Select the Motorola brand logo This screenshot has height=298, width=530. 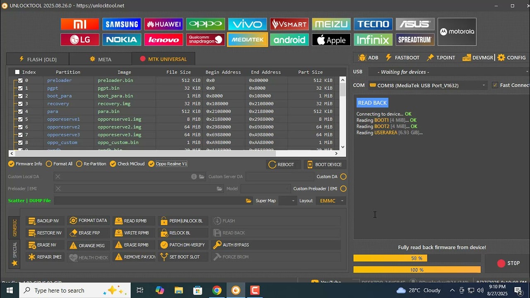pos(457,32)
